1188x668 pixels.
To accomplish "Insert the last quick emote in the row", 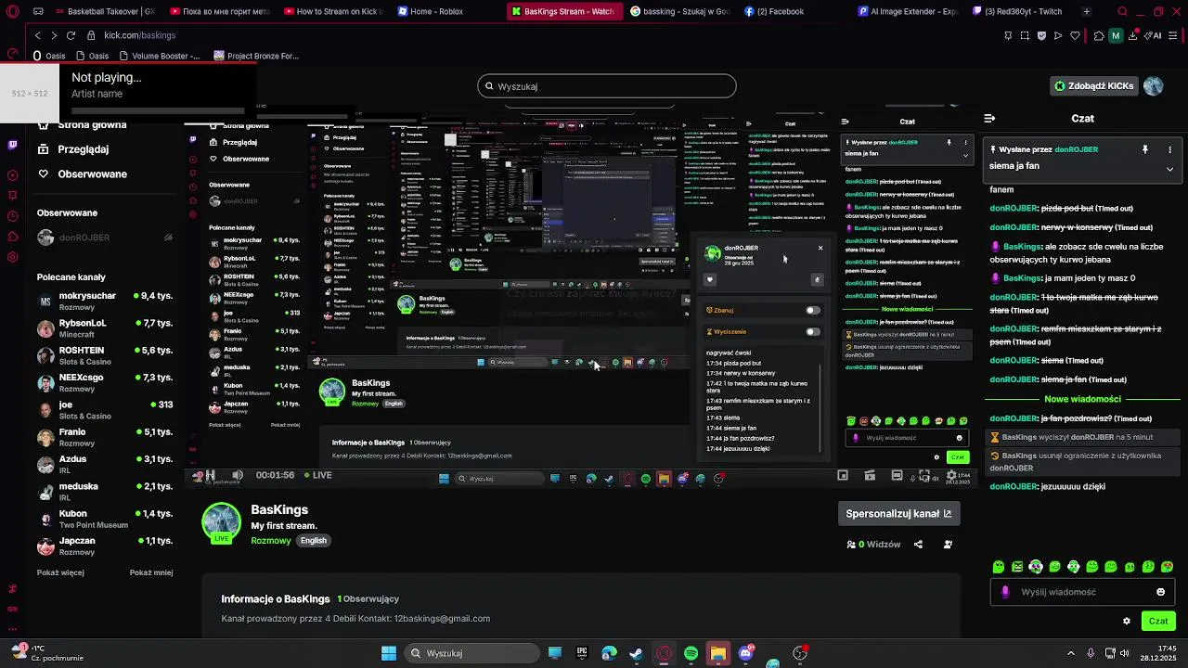I will pyautogui.click(x=1168, y=567).
